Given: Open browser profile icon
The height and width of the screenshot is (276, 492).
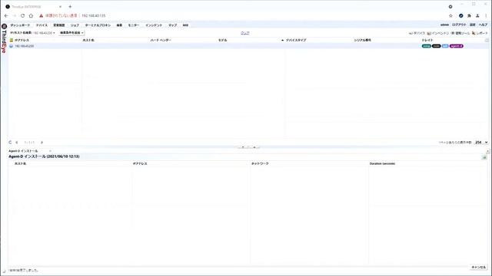Looking at the screenshot, I should pos(477,15).
